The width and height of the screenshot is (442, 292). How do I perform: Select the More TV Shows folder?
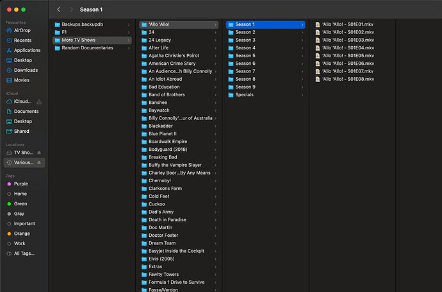click(x=92, y=40)
